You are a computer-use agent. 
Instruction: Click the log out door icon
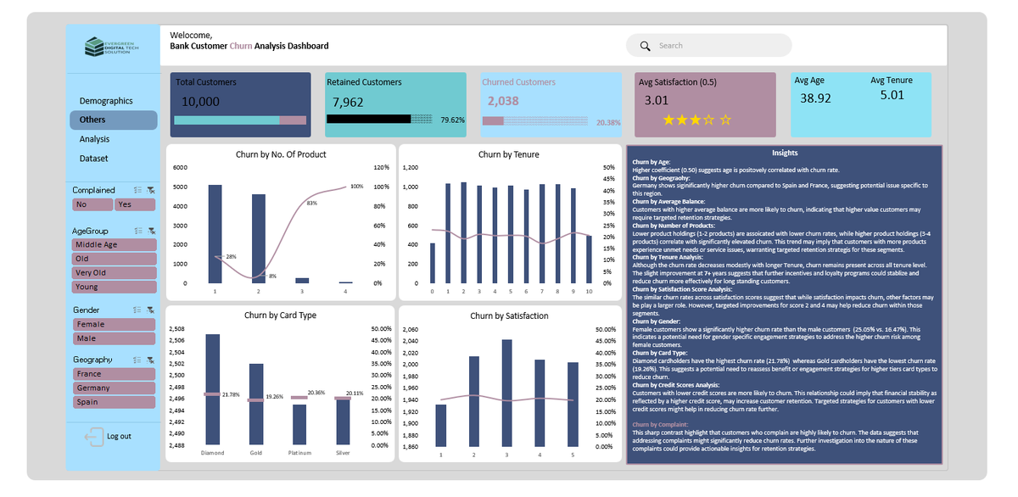[x=93, y=437]
